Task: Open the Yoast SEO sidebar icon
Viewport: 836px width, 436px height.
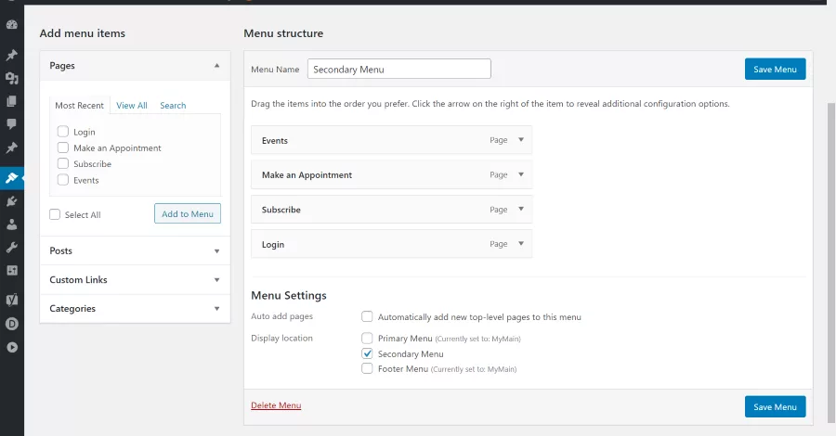Action: 12,300
